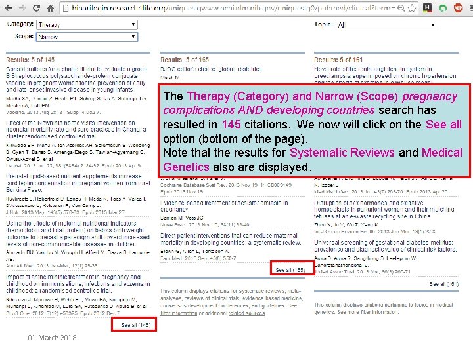
Task: Click the Results: 5 of 145 heading
Action: (30, 59)
